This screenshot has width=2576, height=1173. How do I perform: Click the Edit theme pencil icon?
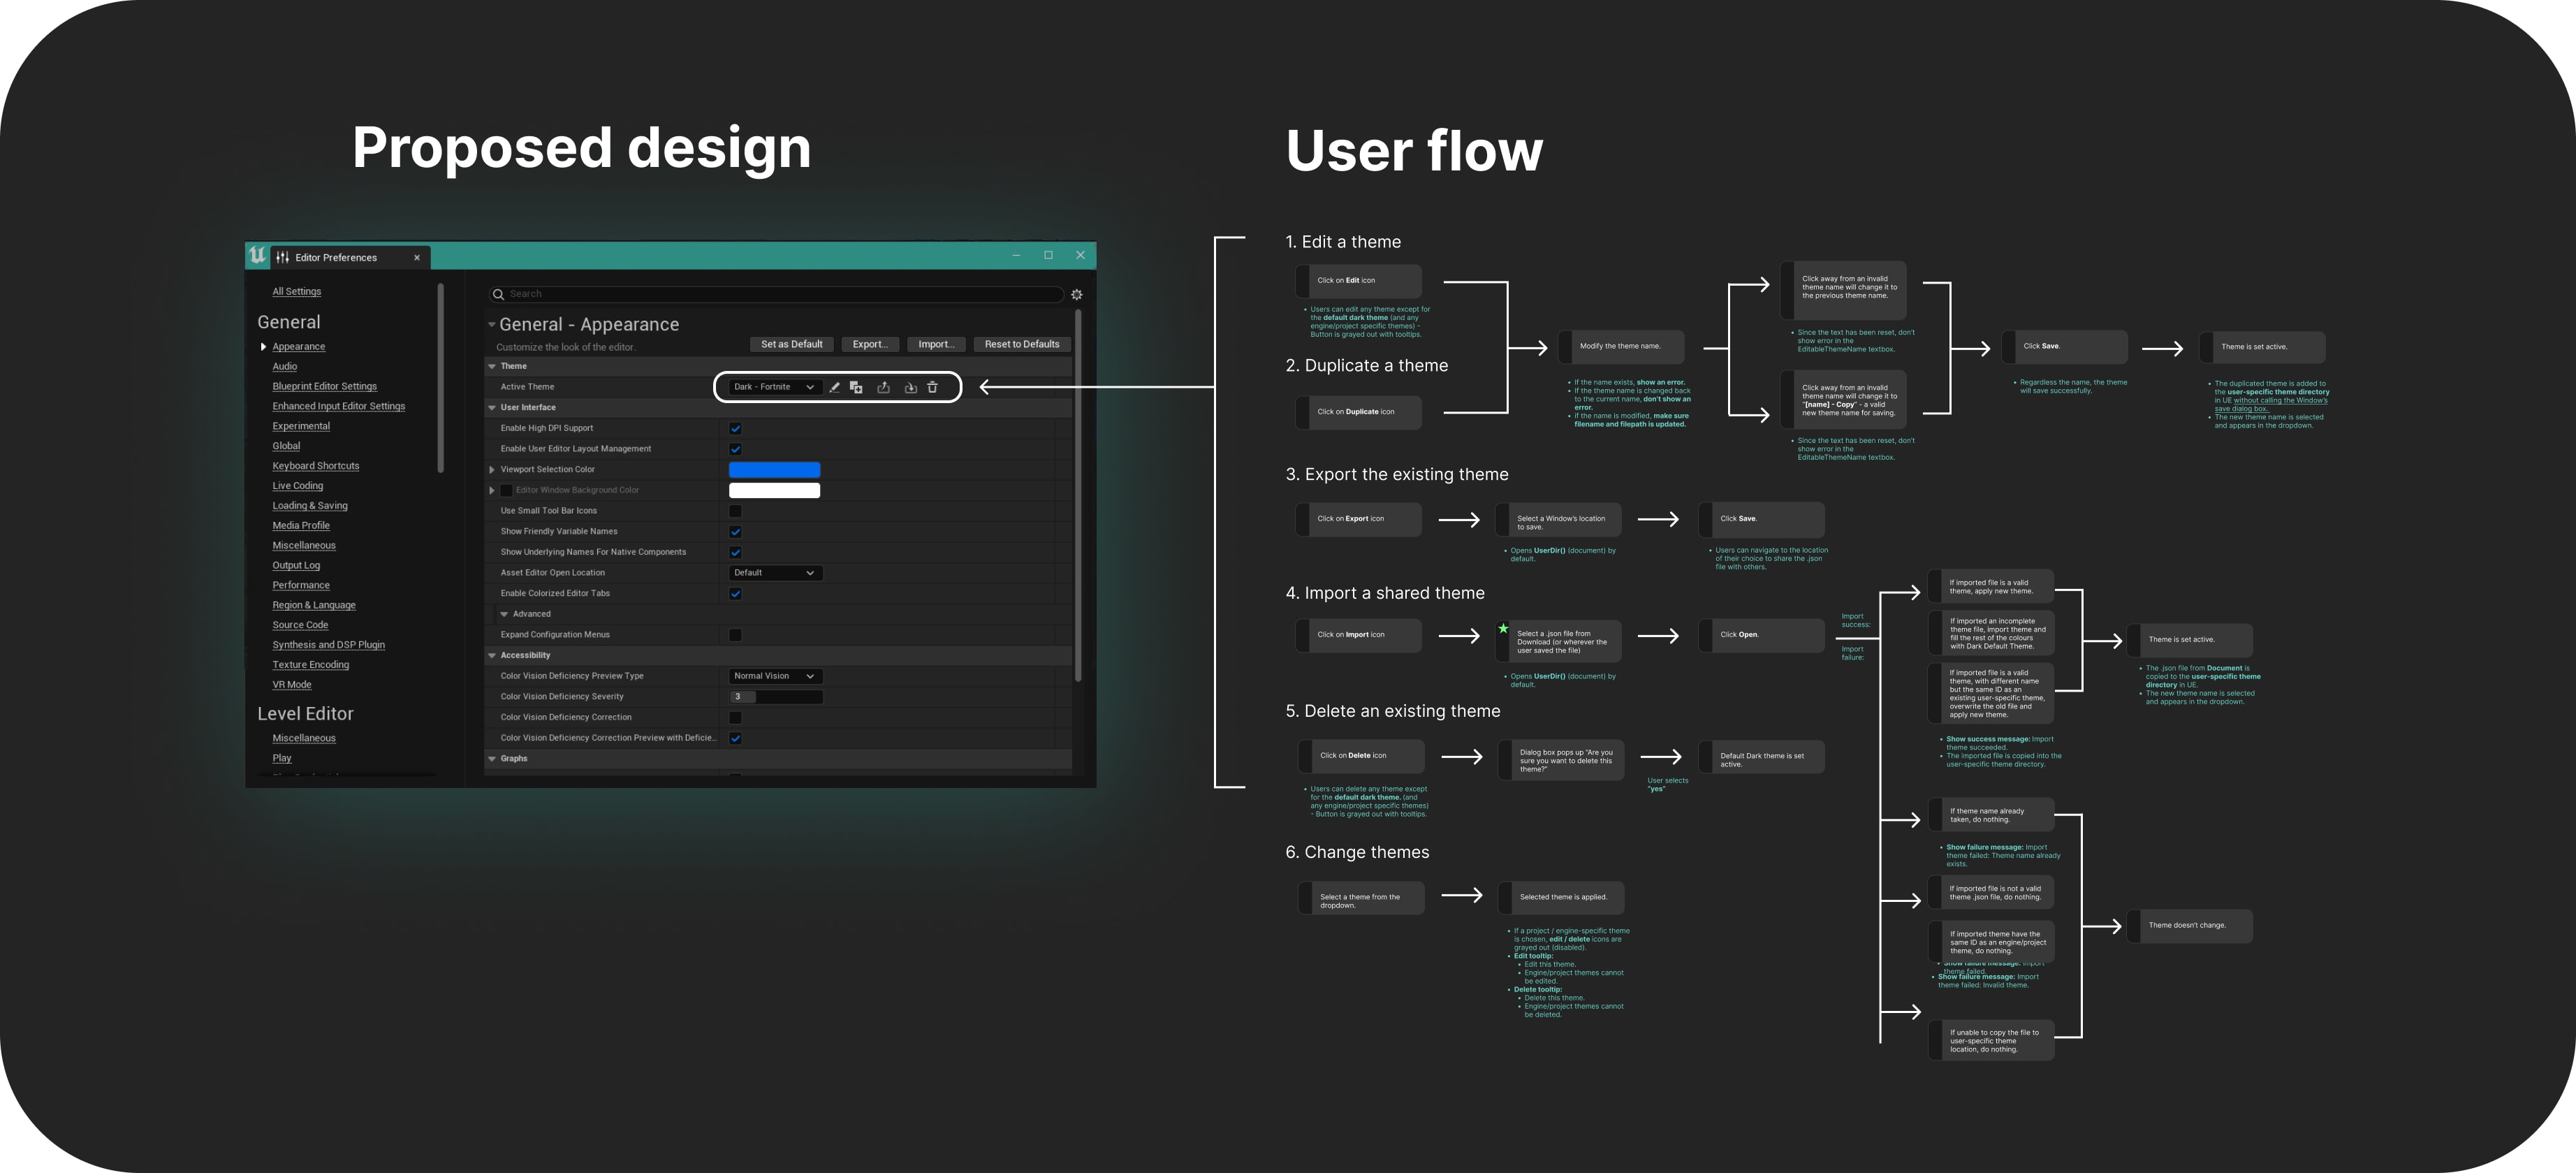click(x=834, y=387)
